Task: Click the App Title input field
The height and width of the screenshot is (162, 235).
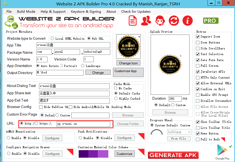Action: click(x=73, y=45)
